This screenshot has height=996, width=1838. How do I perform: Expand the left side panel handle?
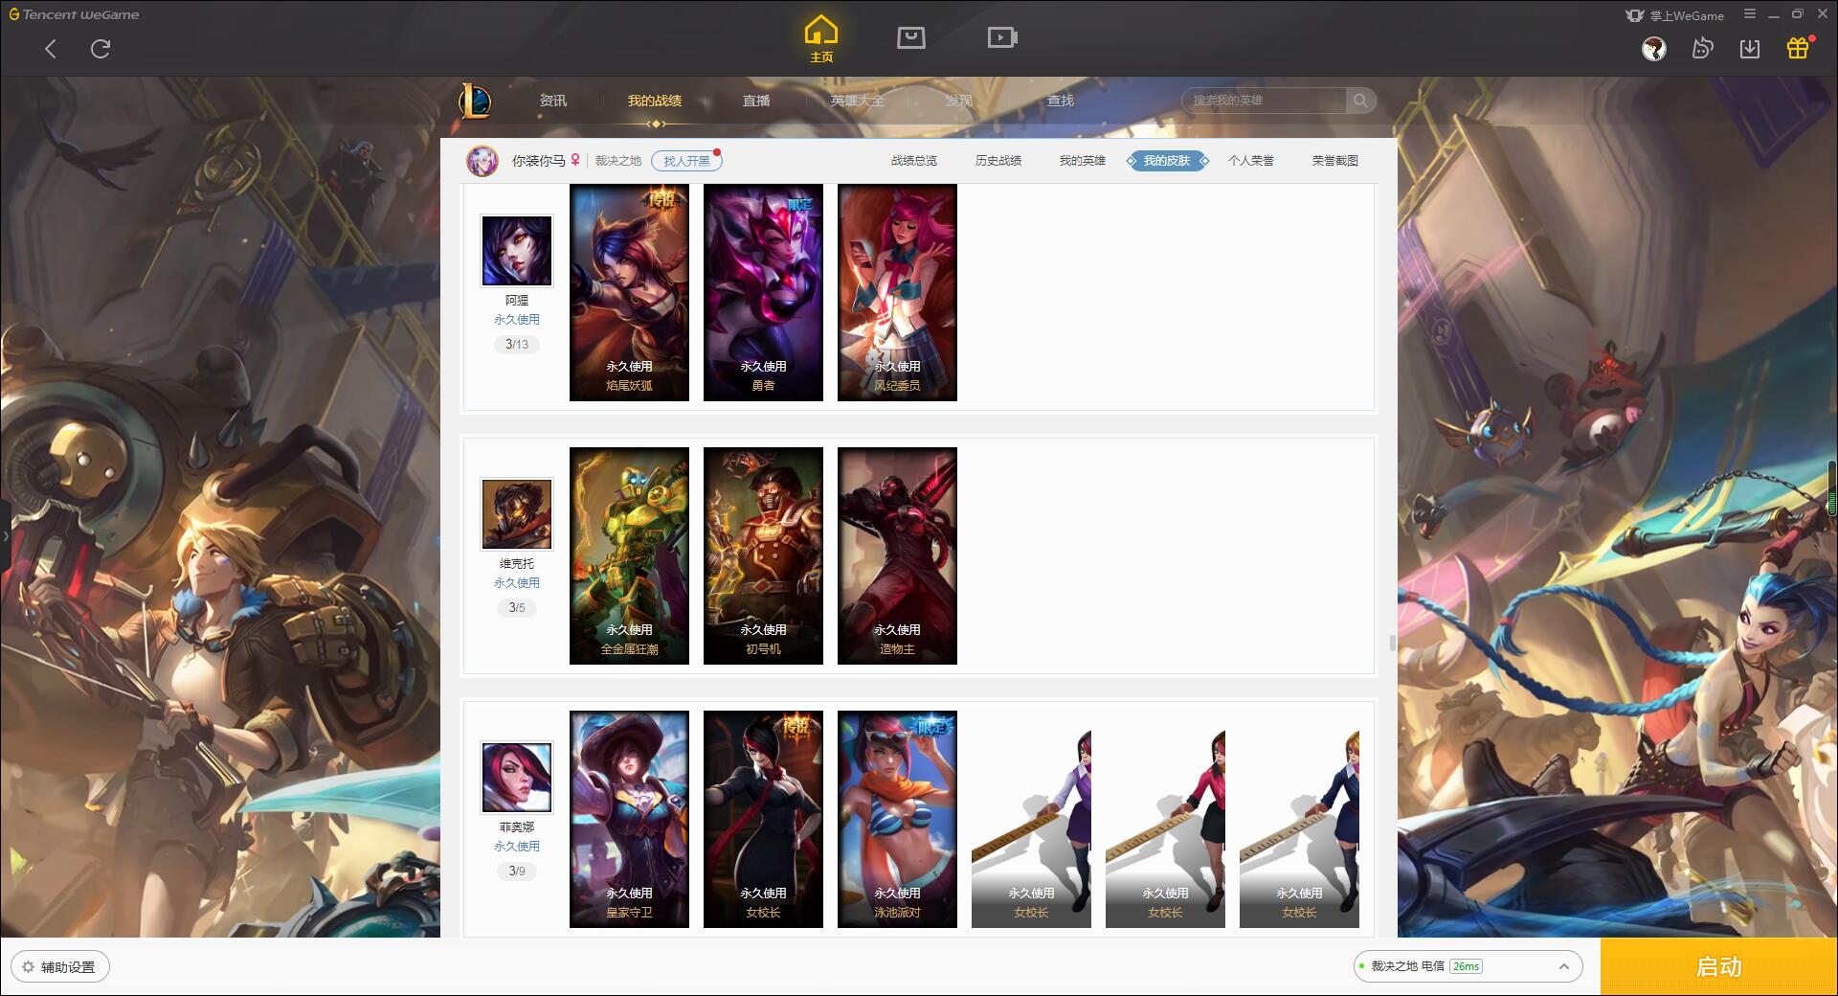(x=5, y=536)
